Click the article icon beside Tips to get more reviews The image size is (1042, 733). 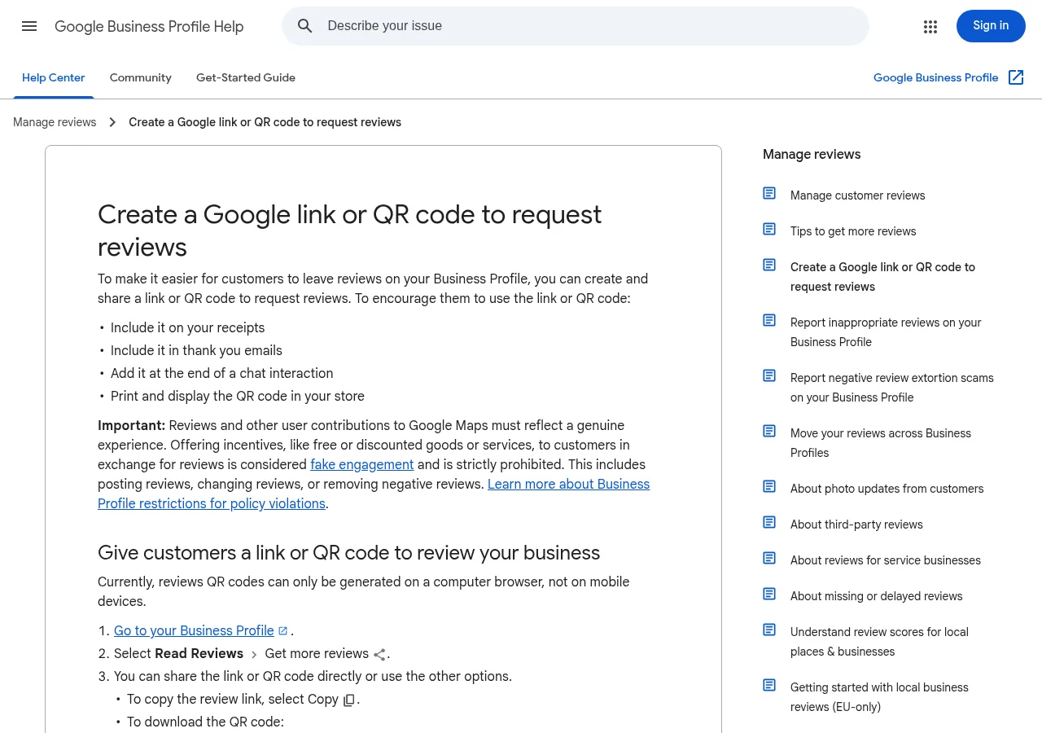tap(769, 229)
